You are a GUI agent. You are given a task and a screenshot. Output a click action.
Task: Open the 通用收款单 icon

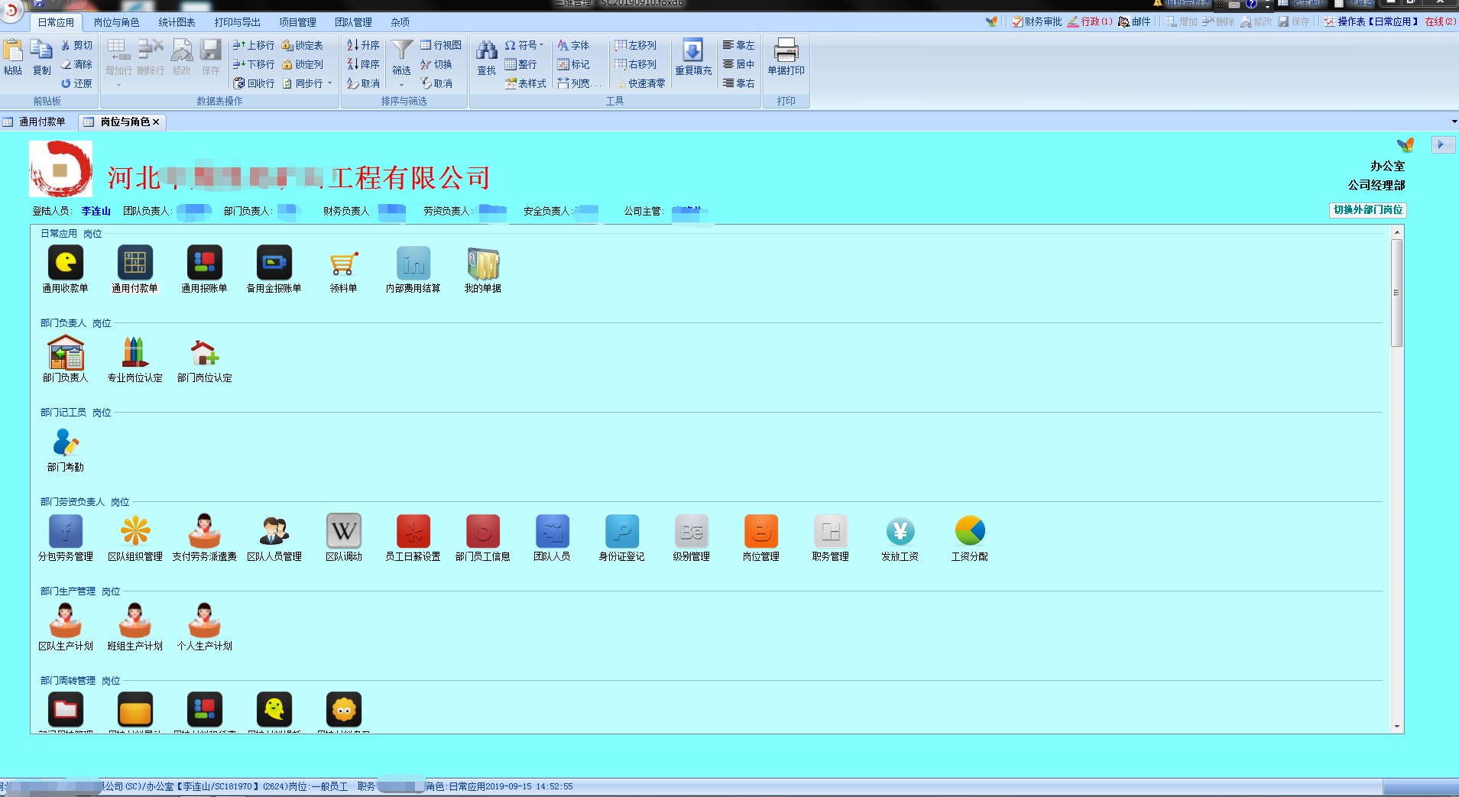tap(66, 264)
